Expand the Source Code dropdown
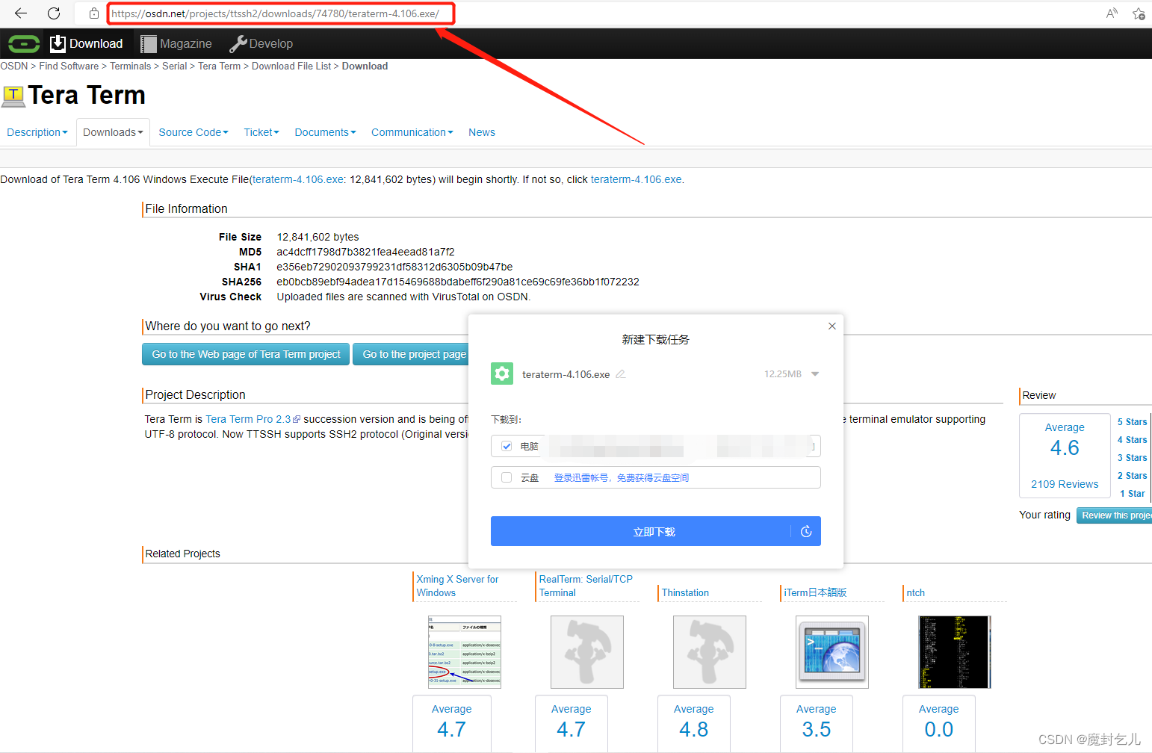The width and height of the screenshot is (1152, 753). click(x=193, y=132)
